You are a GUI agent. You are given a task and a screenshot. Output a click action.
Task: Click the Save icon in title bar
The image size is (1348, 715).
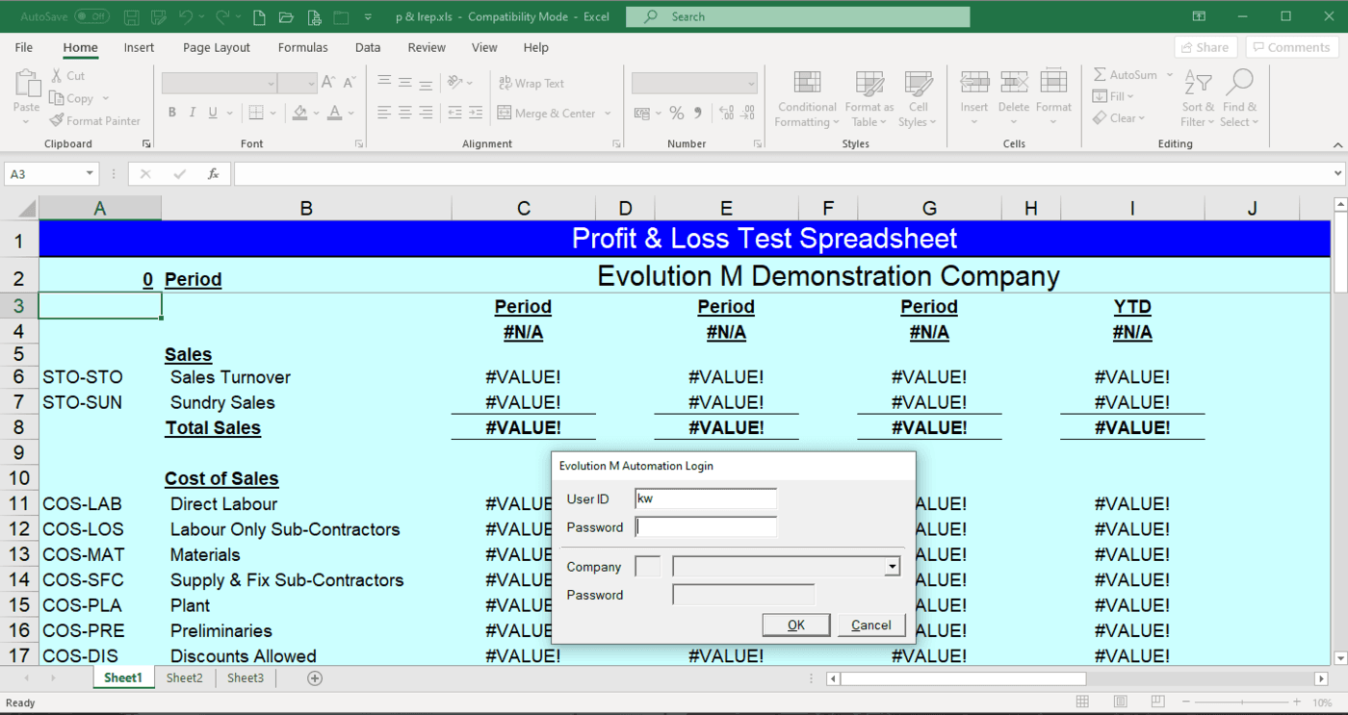pyautogui.click(x=132, y=17)
